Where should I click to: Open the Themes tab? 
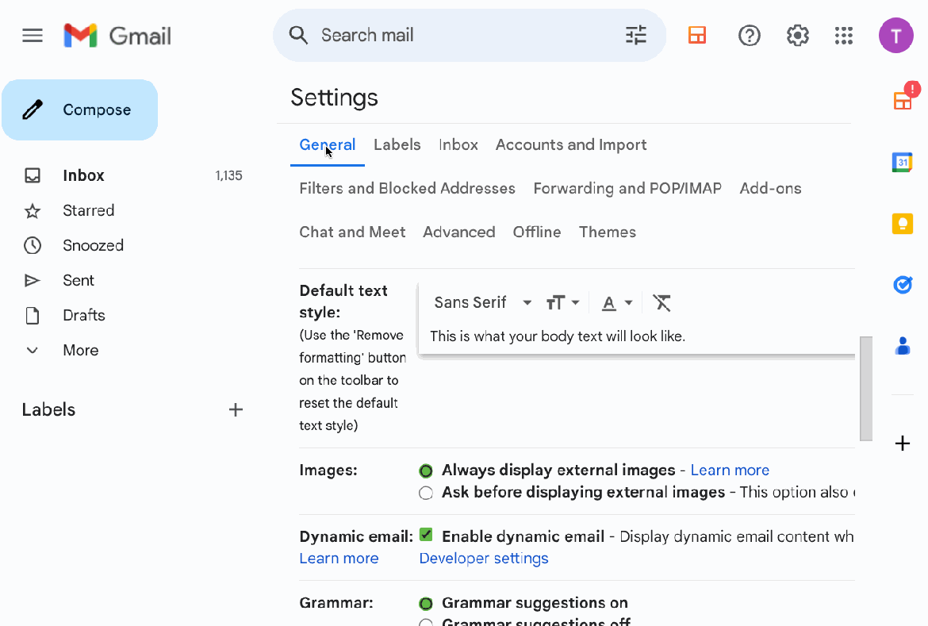click(x=608, y=232)
